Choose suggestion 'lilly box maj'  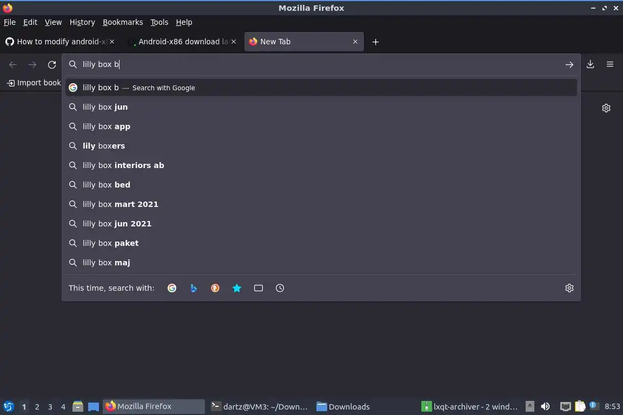point(321,263)
